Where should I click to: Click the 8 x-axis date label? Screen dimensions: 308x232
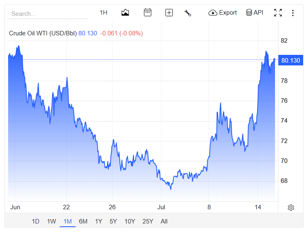[x=209, y=207]
